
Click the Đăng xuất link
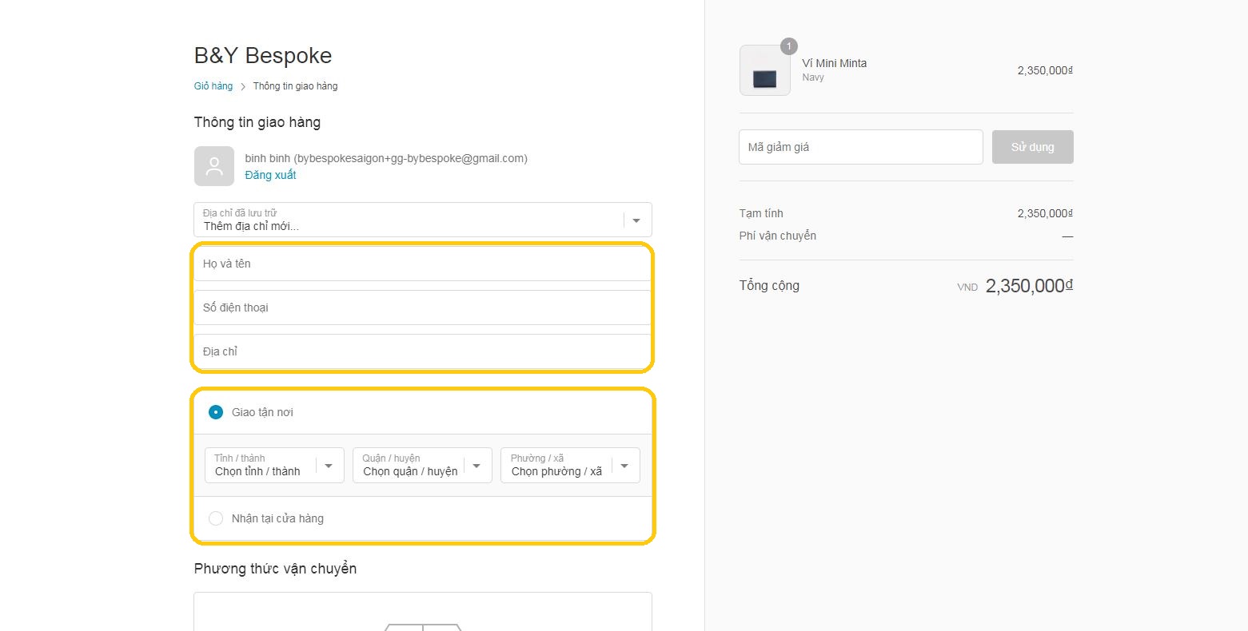[x=270, y=175]
